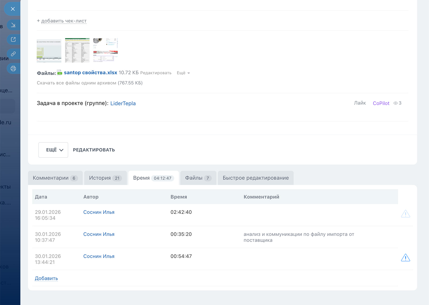Open the LiderTepla project

click(x=123, y=103)
